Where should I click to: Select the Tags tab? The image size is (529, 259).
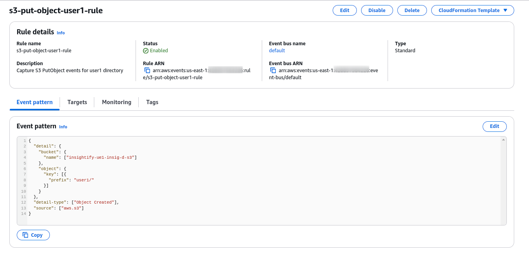point(152,102)
